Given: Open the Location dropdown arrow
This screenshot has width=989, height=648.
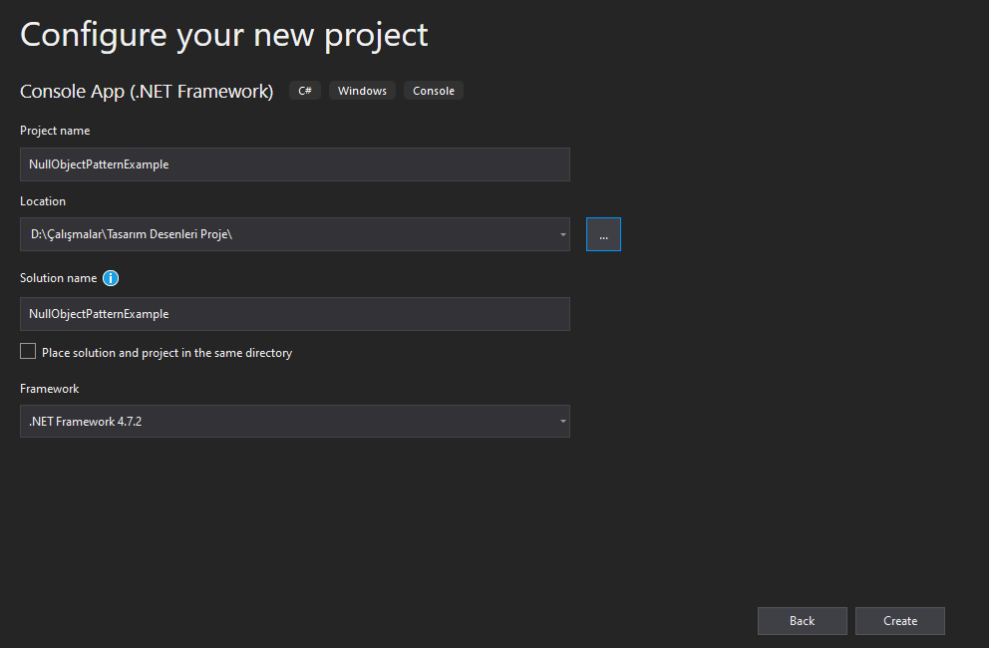Looking at the screenshot, I should pos(562,234).
